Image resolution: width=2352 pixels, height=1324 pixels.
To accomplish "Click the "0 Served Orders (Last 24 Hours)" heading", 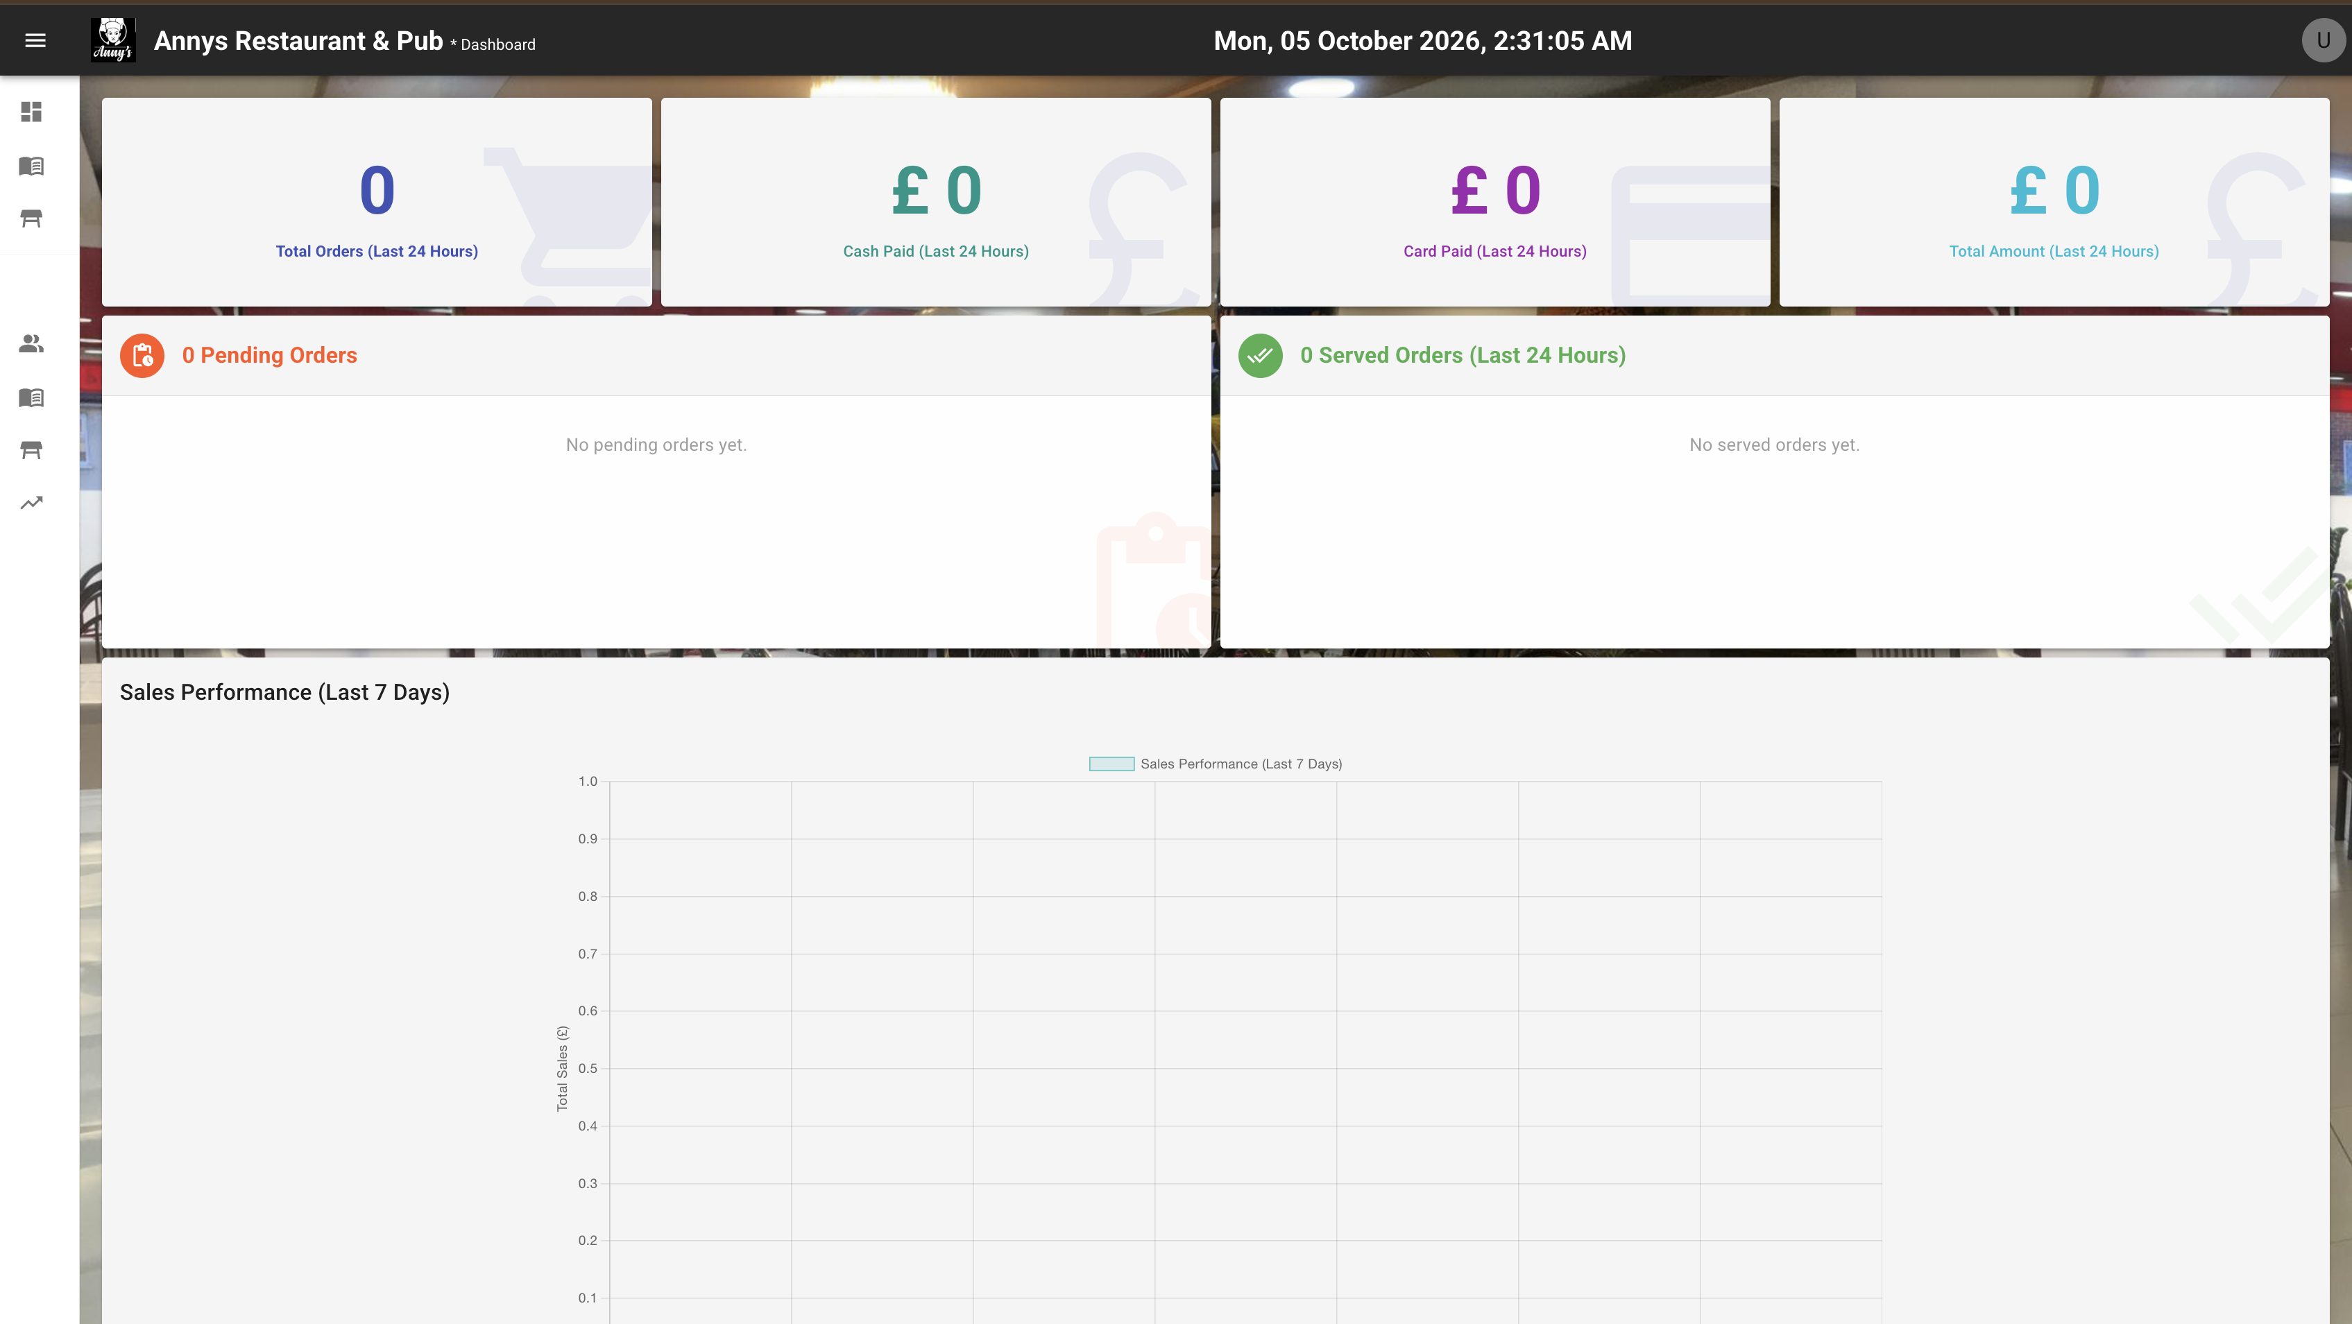I will (1463, 355).
